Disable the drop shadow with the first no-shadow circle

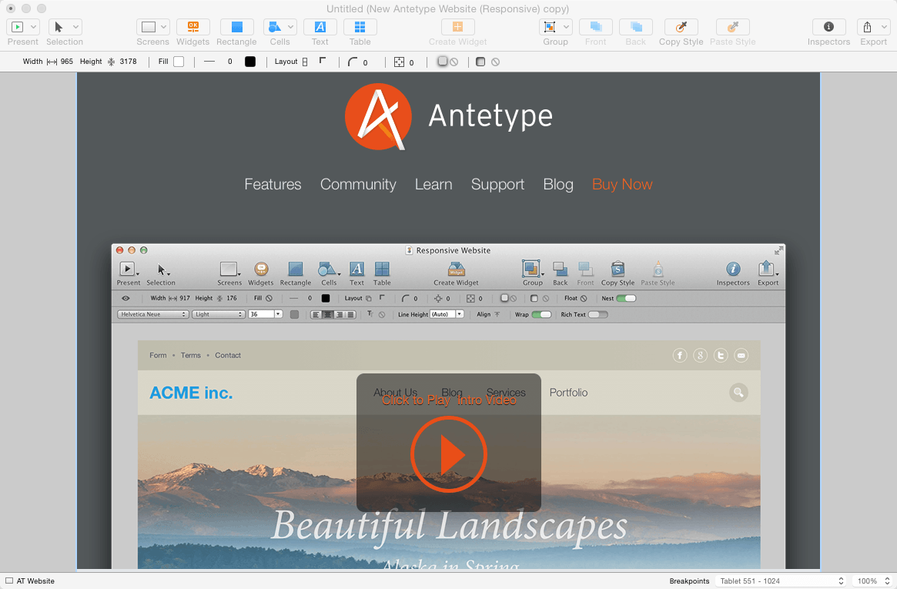(454, 62)
